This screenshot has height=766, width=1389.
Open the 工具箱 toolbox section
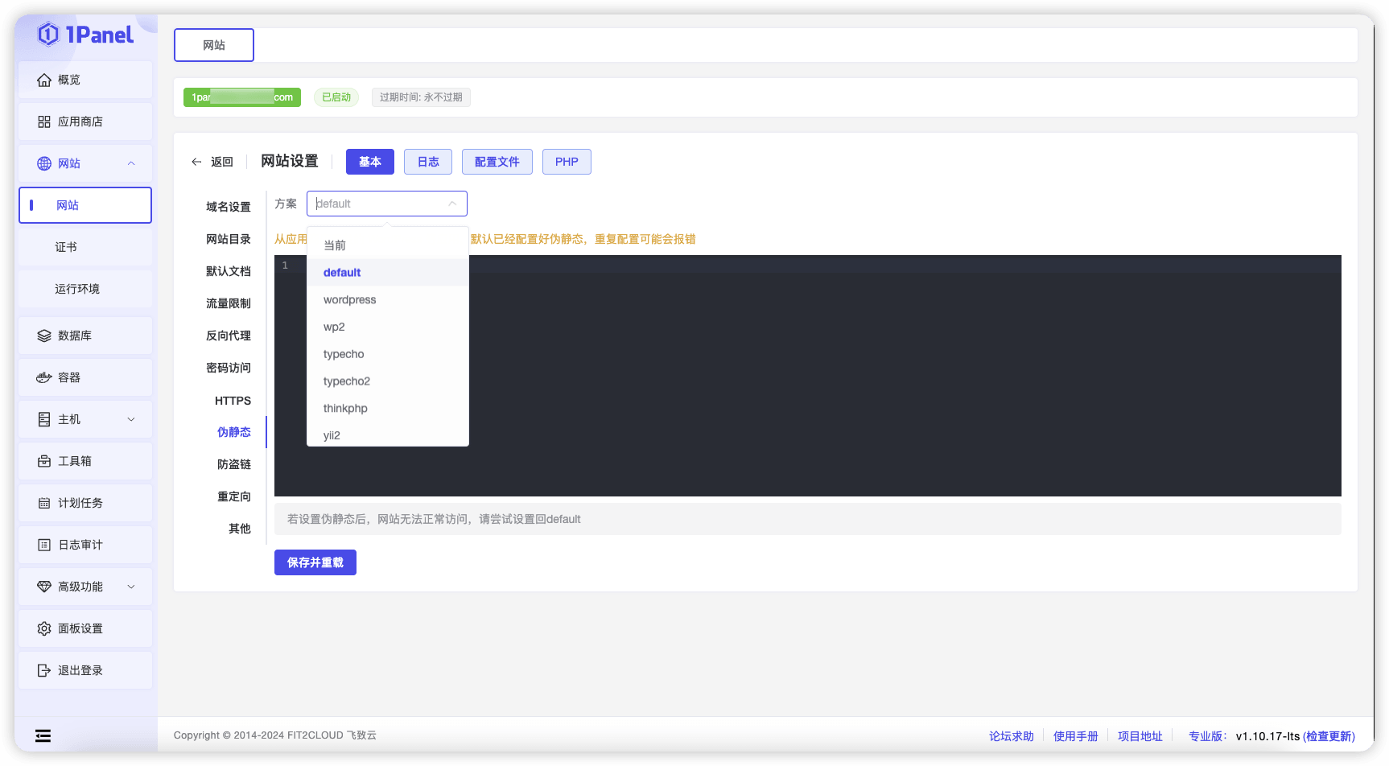click(x=76, y=460)
